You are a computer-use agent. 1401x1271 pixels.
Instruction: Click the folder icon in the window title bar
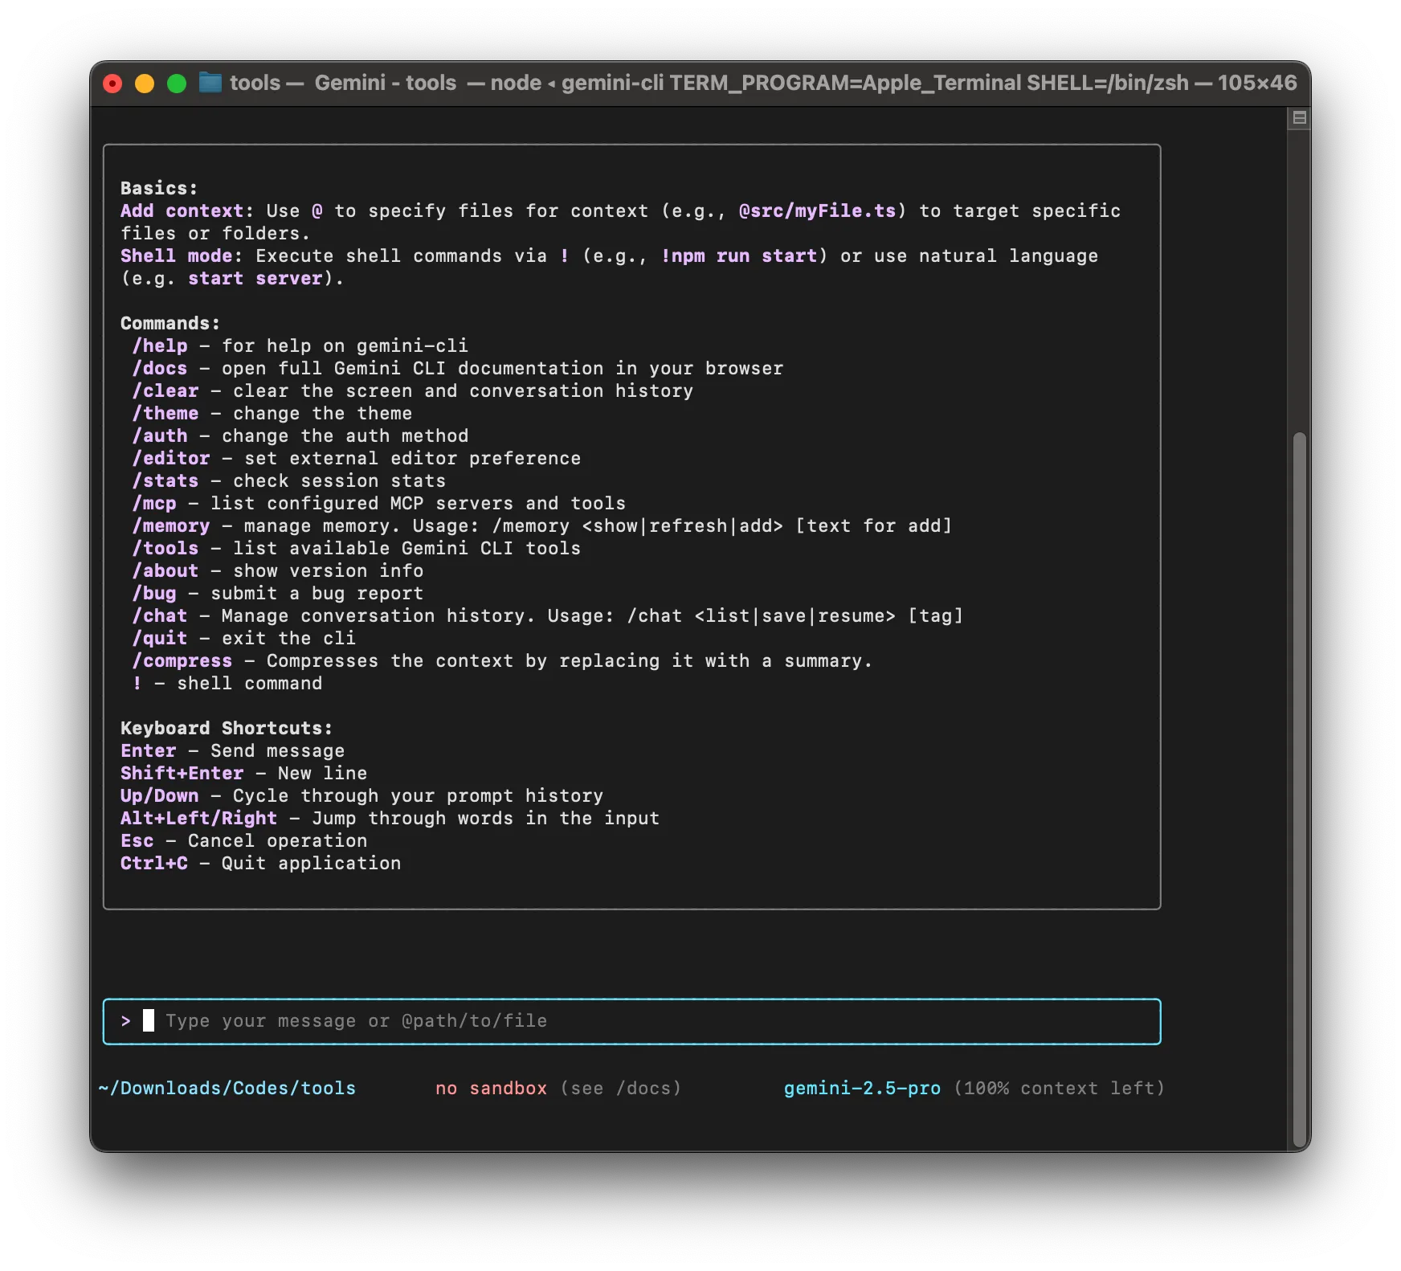pyautogui.click(x=210, y=83)
